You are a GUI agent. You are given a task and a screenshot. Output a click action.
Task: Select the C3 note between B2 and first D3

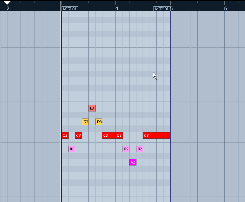click(x=78, y=136)
